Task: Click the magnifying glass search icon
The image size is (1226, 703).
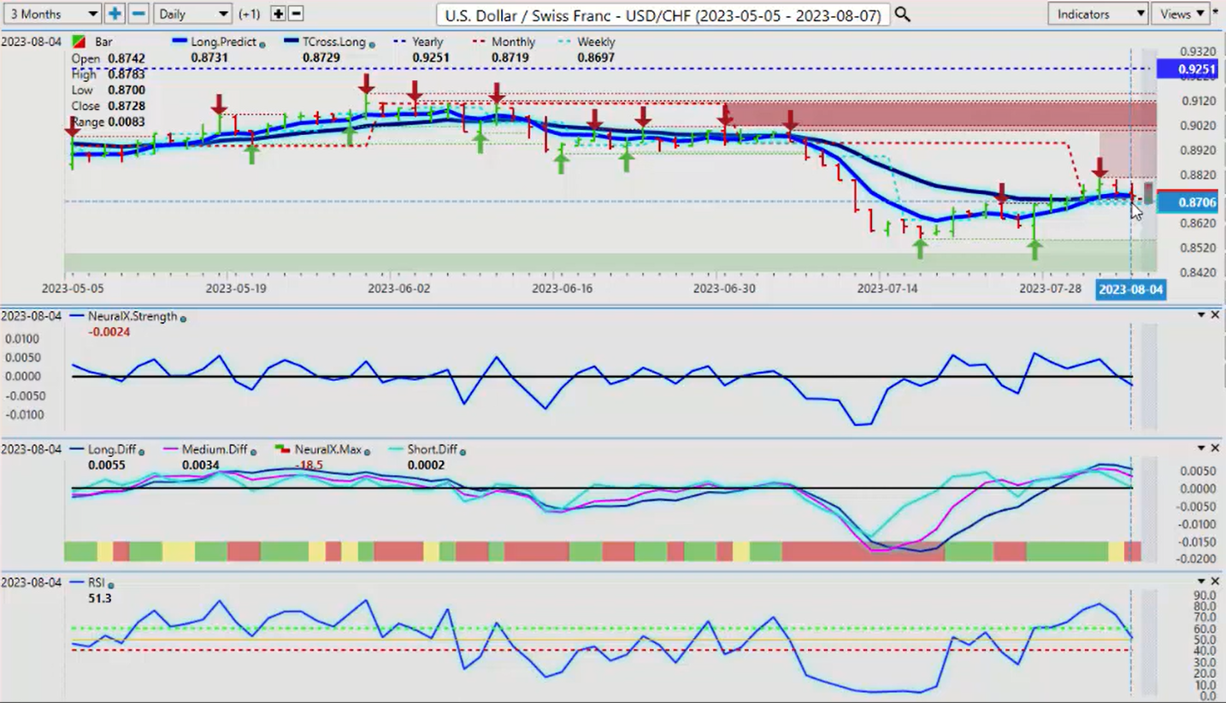Action: pyautogui.click(x=902, y=15)
